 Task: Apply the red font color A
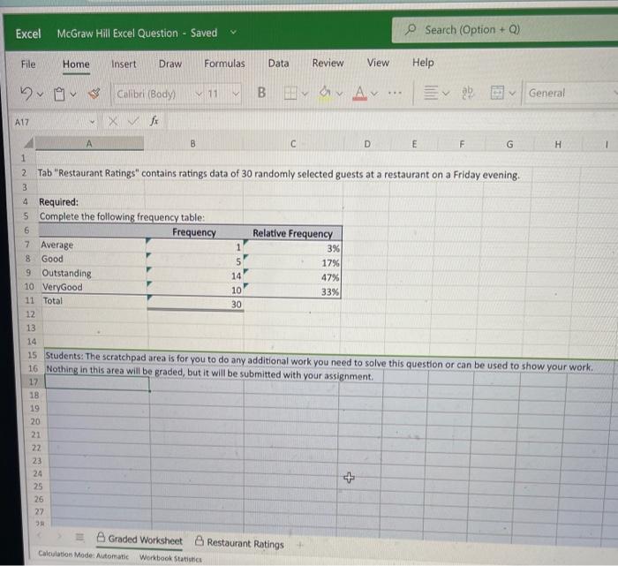tap(359, 93)
